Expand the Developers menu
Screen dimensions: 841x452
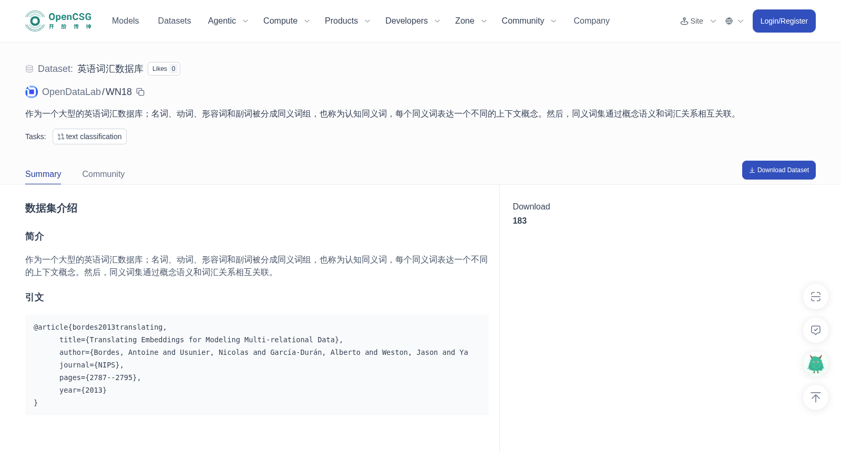point(413,21)
